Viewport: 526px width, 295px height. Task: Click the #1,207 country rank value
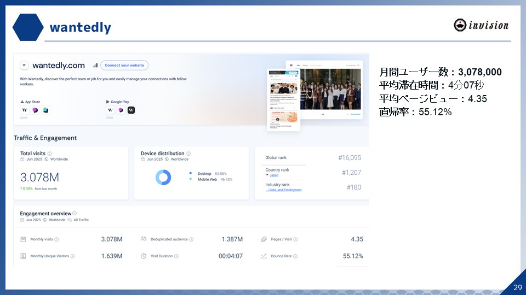coord(351,173)
